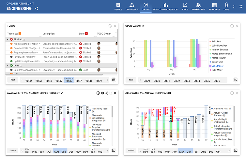
Task: Collapse the Done todo group
Action: pyautogui.click(x=8, y=65)
